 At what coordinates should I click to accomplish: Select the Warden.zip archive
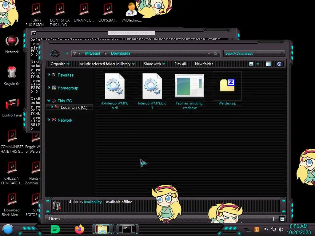227,89
